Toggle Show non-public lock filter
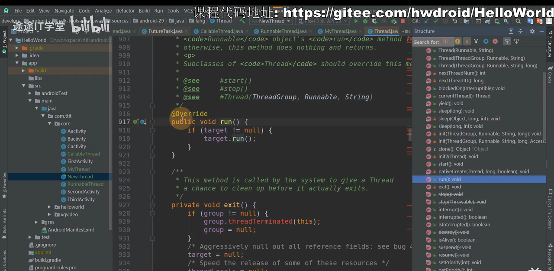The height and width of the screenshot is (271, 554). [x=467, y=42]
